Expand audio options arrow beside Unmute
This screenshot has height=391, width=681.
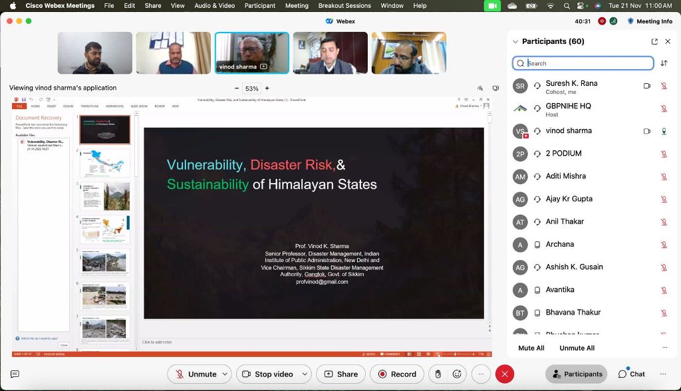225,374
